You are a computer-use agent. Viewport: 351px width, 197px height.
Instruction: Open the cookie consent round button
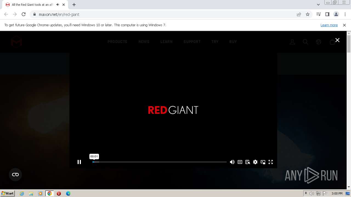[15, 175]
